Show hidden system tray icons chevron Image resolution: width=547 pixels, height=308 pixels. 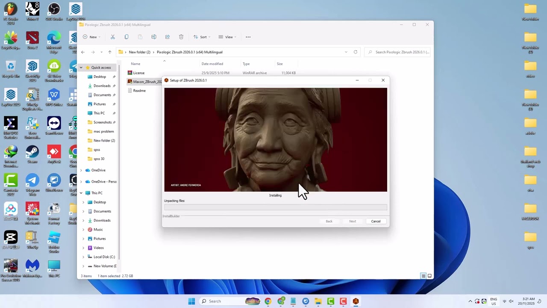pos(471,301)
